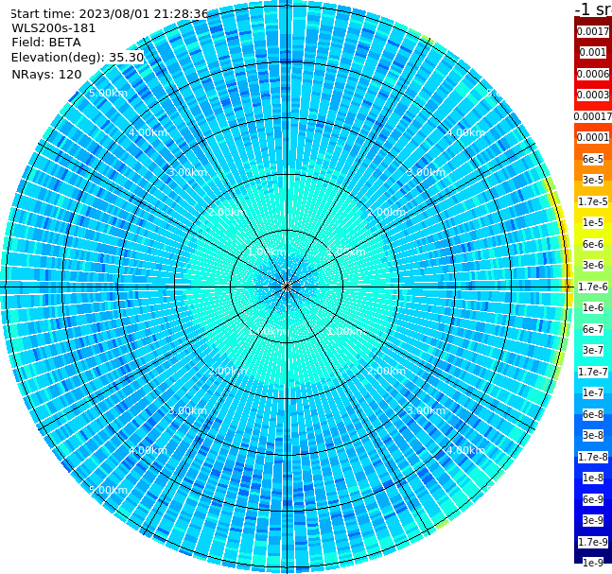Click the northwest 2.00km ring label

pos(228,212)
